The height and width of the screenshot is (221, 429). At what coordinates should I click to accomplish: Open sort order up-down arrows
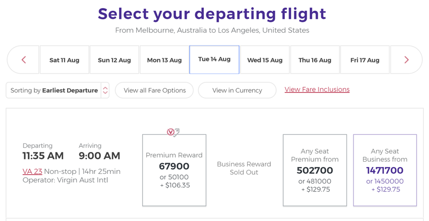(x=105, y=90)
